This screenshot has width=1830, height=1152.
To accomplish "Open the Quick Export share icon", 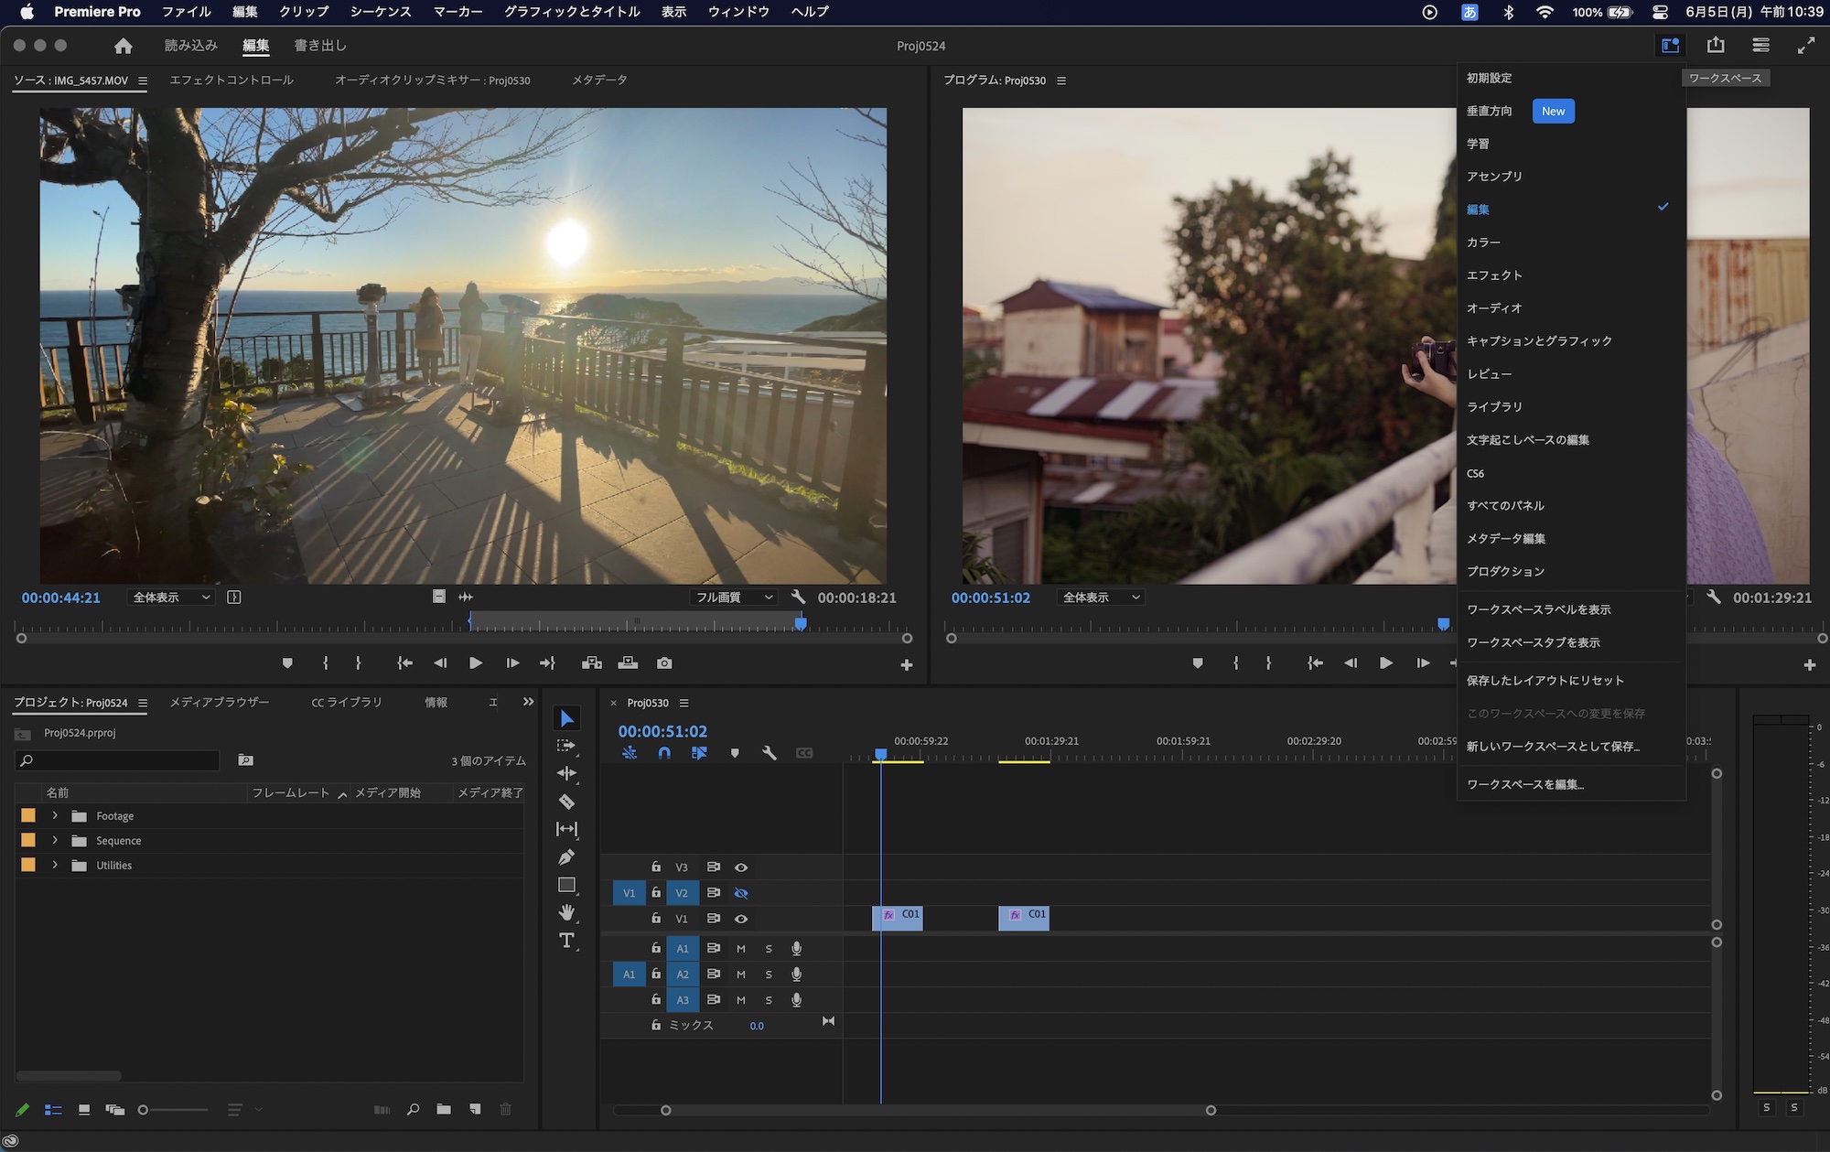I will (x=1716, y=46).
